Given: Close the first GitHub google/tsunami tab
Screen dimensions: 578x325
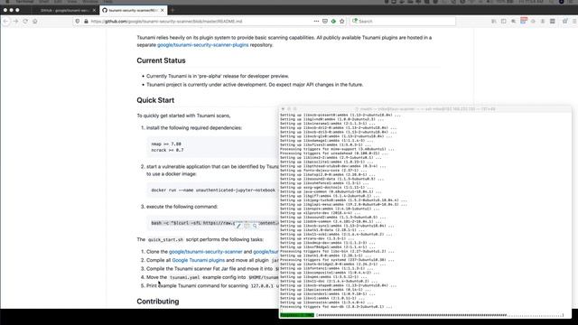Looking at the screenshot, I should pyautogui.click(x=94, y=10).
